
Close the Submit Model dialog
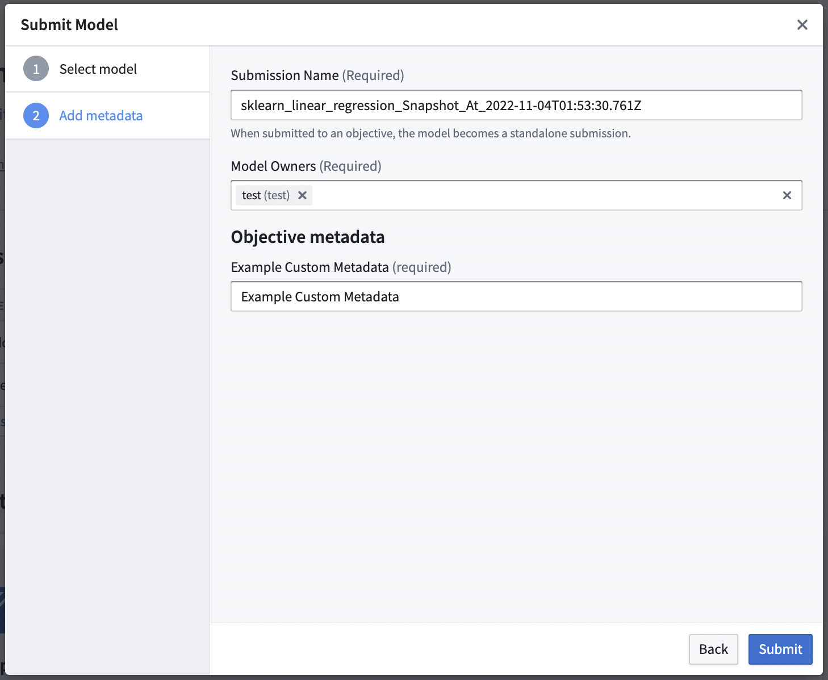[802, 25]
